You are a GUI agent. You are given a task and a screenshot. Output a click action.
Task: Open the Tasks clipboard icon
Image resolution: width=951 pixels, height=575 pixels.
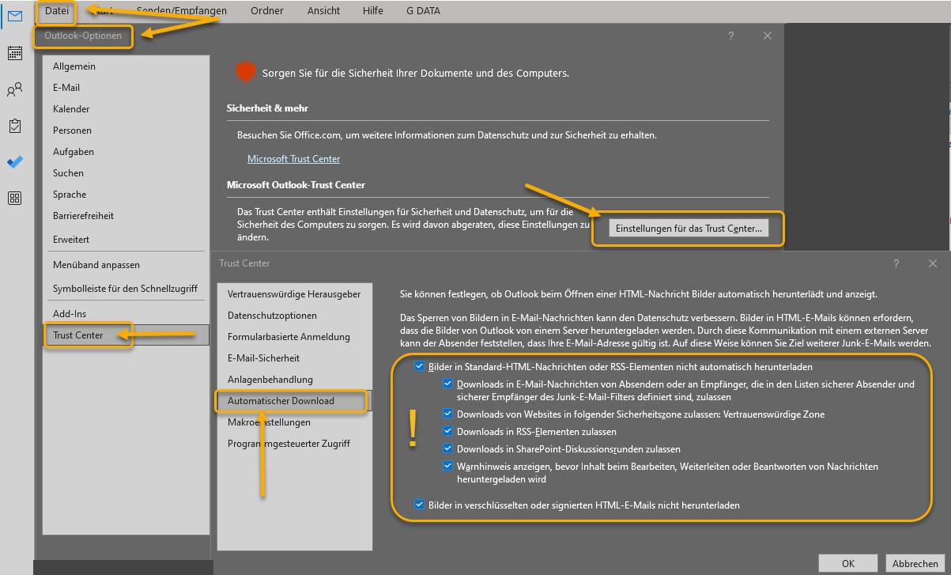[14, 126]
